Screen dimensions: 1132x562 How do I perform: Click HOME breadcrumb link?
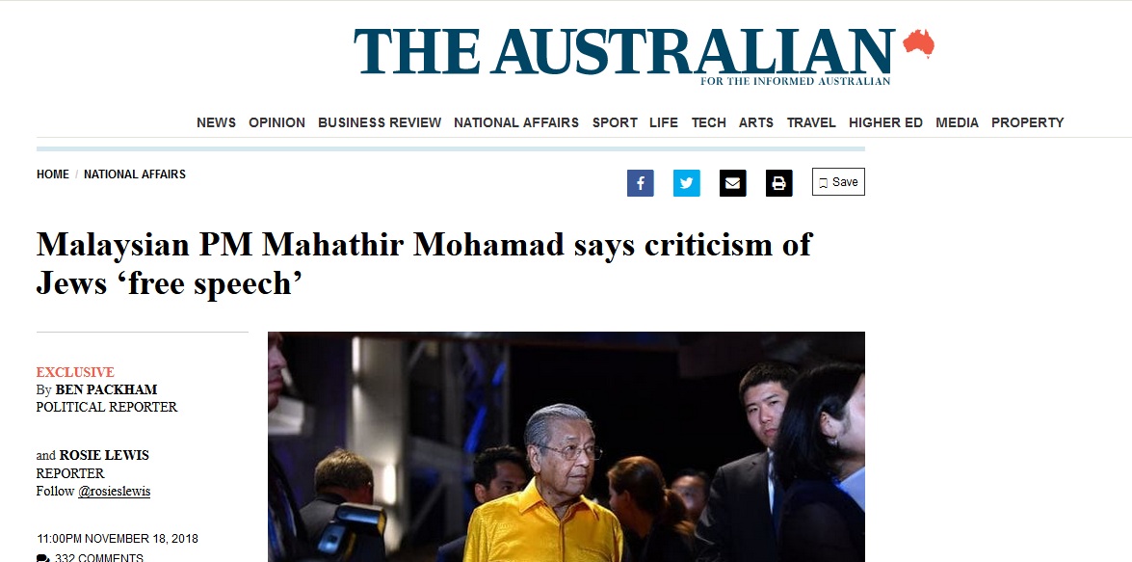[53, 174]
